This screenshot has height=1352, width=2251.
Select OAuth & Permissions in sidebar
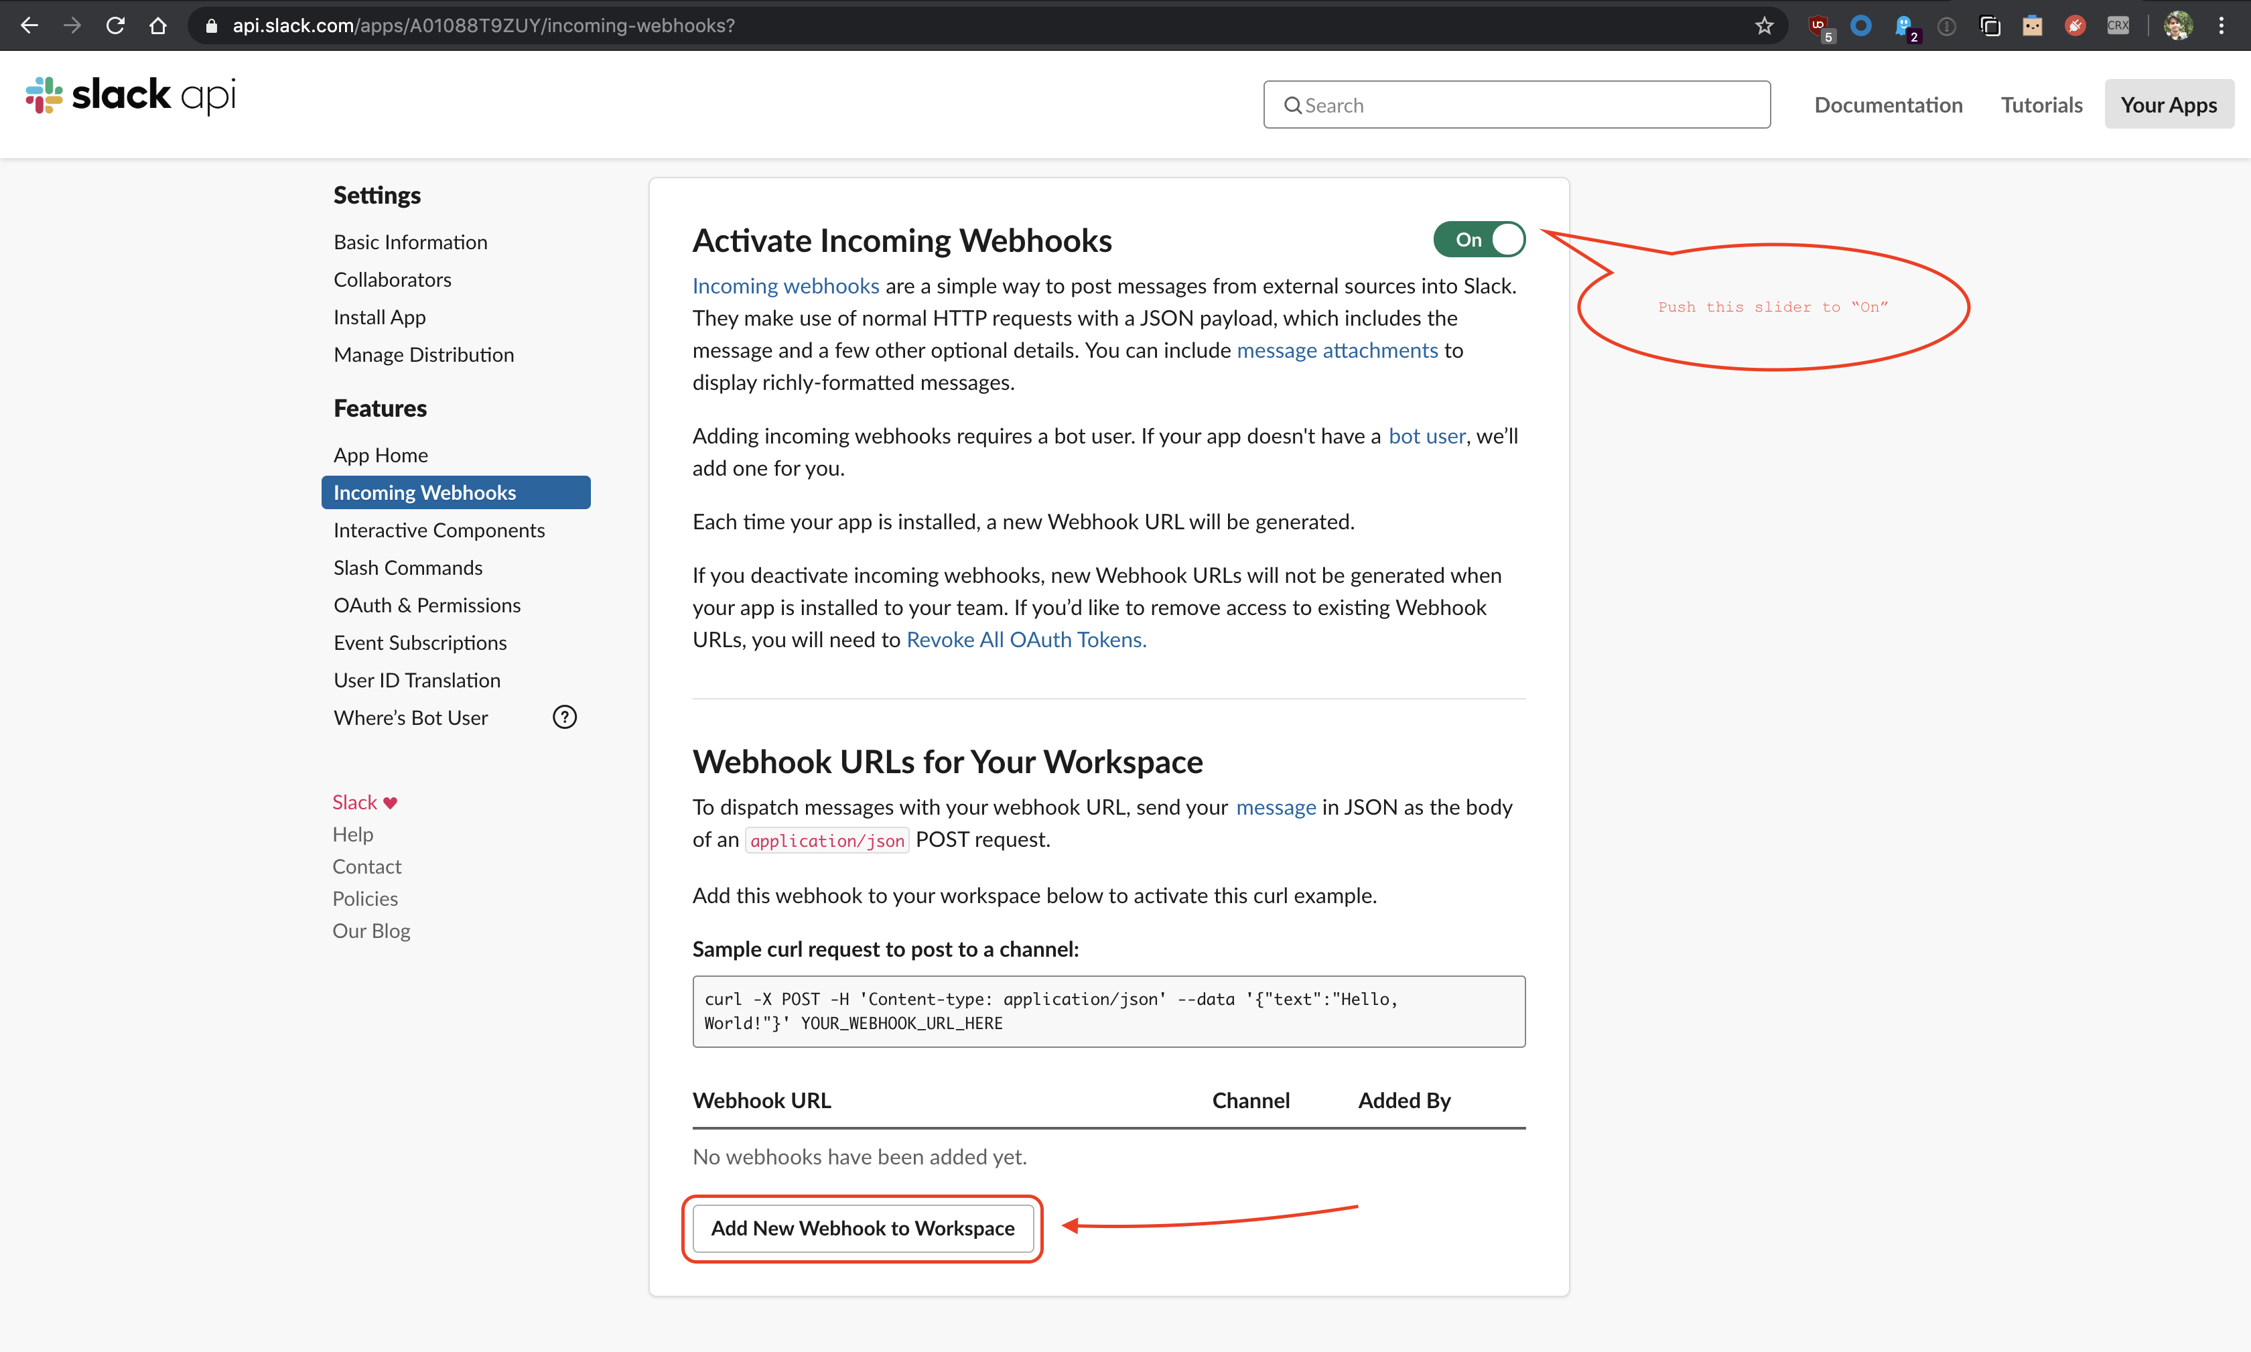426,605
